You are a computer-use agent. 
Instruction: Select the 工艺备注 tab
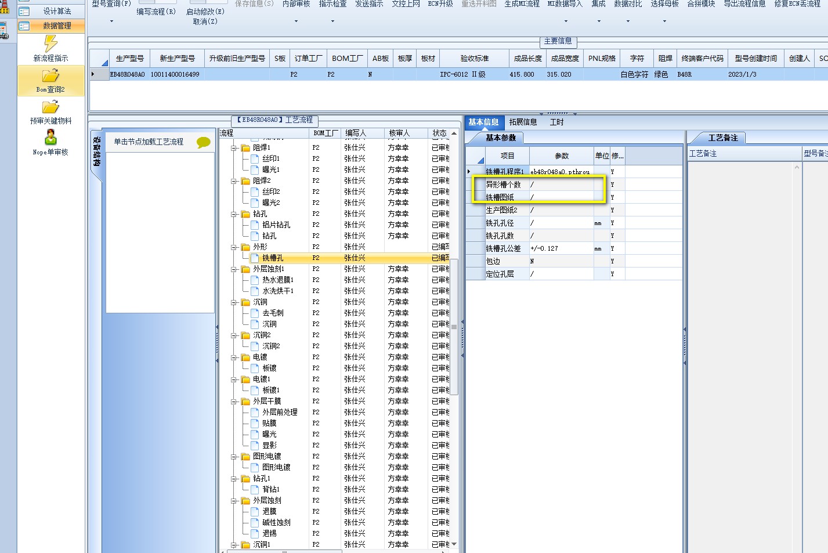coord(722,138)
